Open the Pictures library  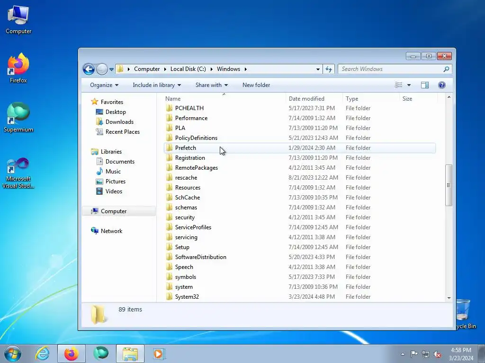pos(110,181)
